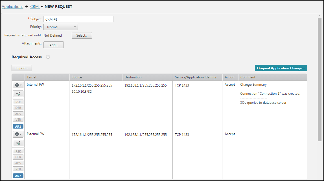
Task: Click the NEW REQUEST breadcrumb item
Action: (58, 6)
